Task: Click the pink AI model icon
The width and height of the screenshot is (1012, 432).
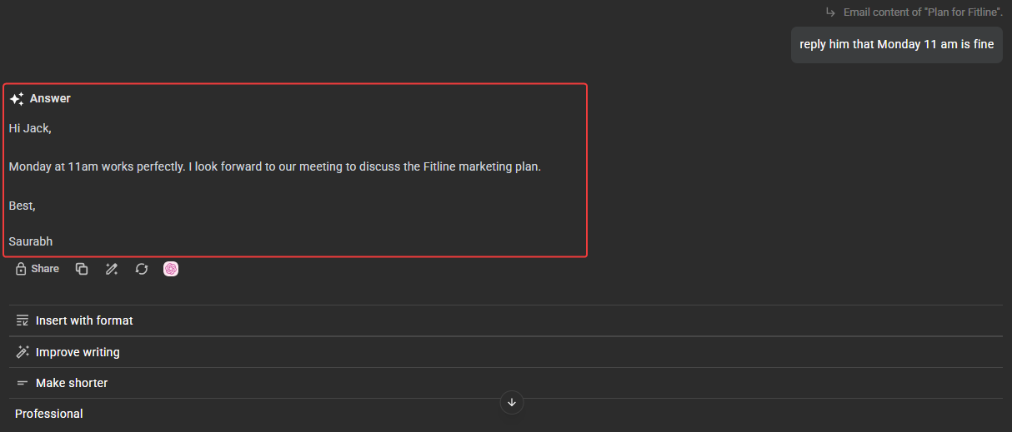Action: pyautogui.click(x=171, y=269)
